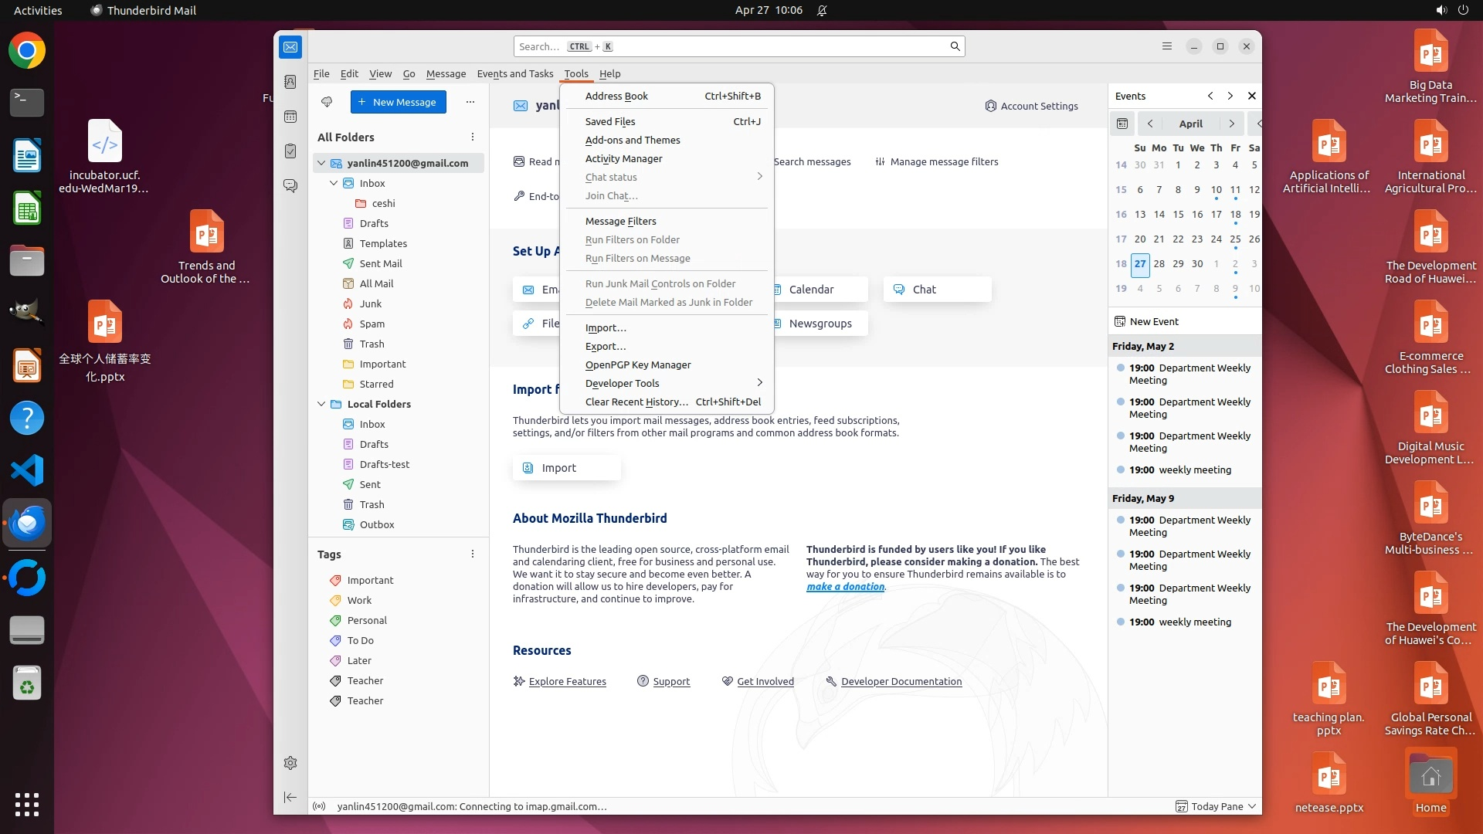Select April 28 in mini calendar
The width and height of the screenshot is (1483, 834).
(x=1159, y=263)
